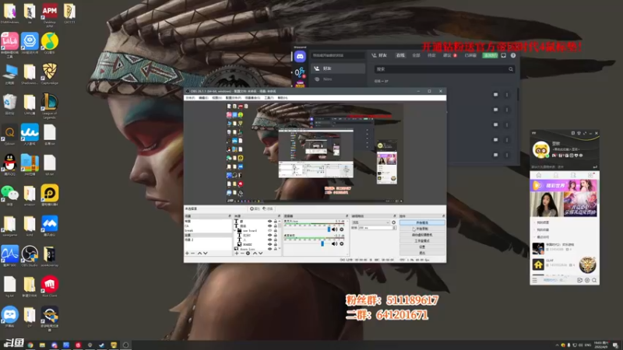
Task: Open Desktop APM shortcut icon
Action: pos(49,14)
